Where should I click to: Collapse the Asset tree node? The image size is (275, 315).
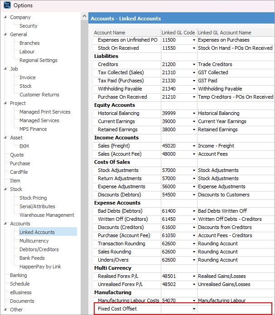tap(5, 138)
